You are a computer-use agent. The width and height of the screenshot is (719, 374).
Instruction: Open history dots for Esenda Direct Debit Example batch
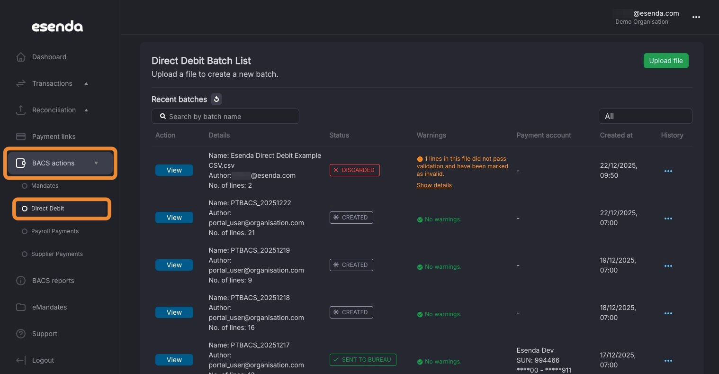pos(668,171)
